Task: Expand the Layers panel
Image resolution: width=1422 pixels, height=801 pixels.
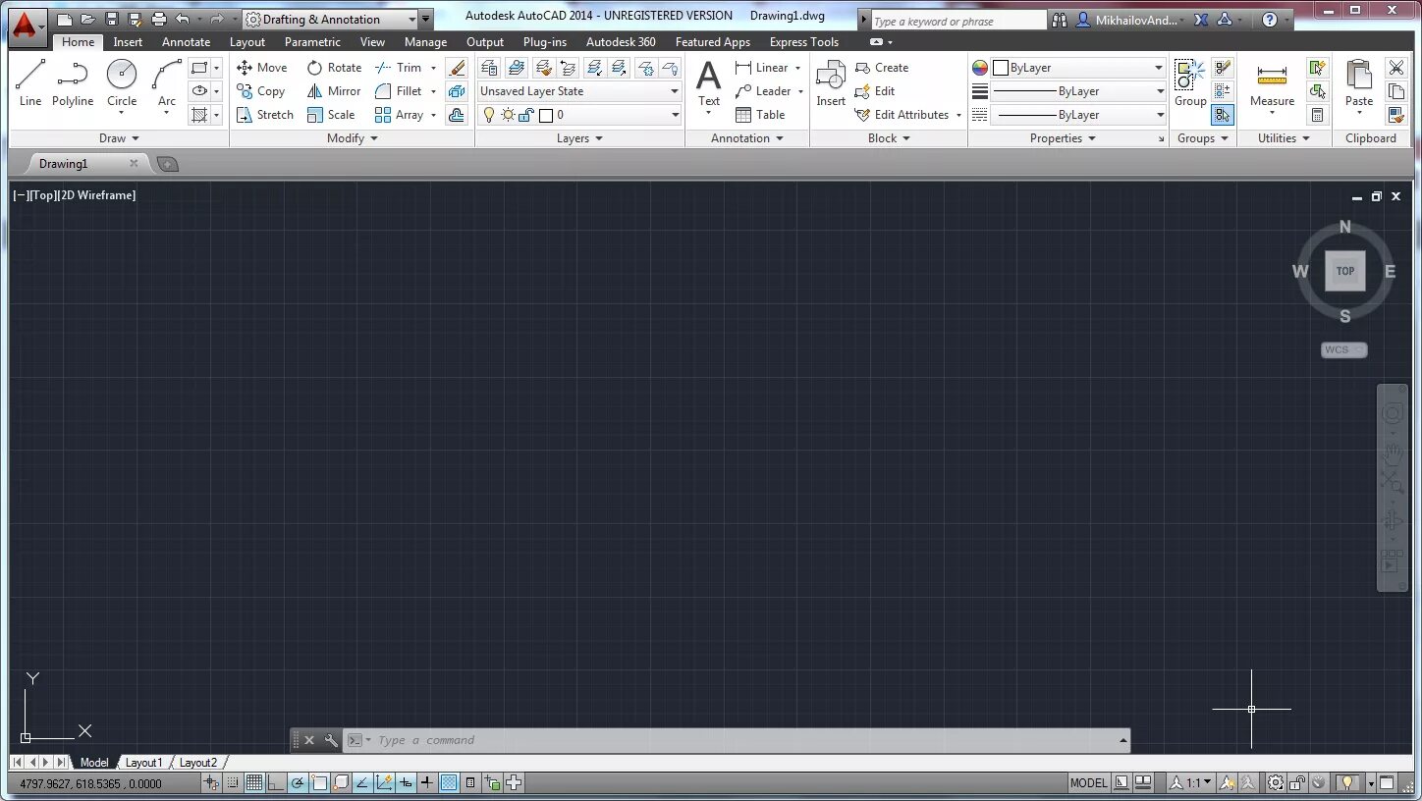Action: [579, 138]
